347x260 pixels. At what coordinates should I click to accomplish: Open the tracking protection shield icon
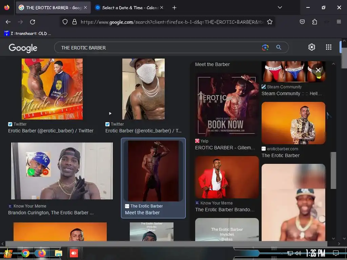[65, 22]
